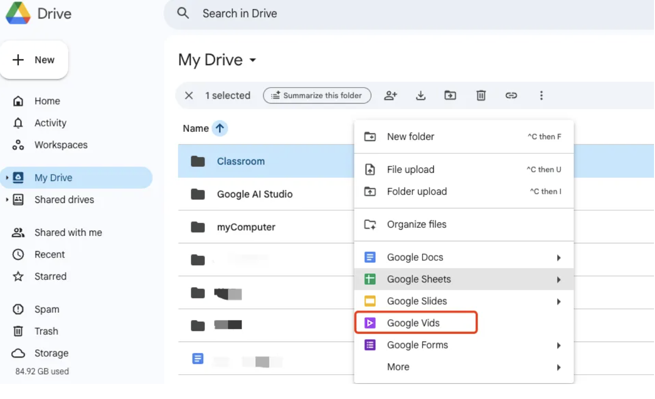Image resolution: width=655 pixels, height=399 pixels.
Task: Open the My Drive title dropdown
Action: pyautogui.click(x=252, y=60)
